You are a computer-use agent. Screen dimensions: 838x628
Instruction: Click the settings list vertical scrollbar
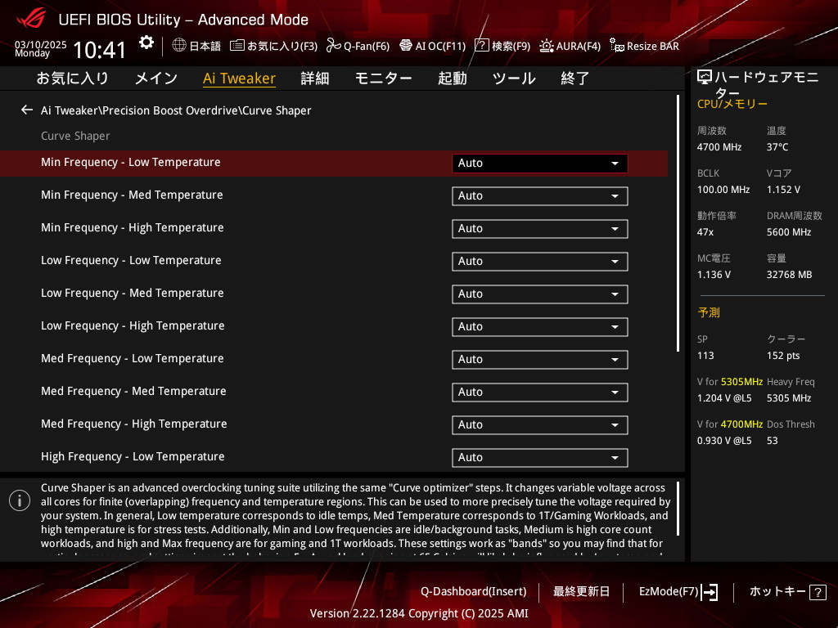pyautogui.click(x=678, y=223)
